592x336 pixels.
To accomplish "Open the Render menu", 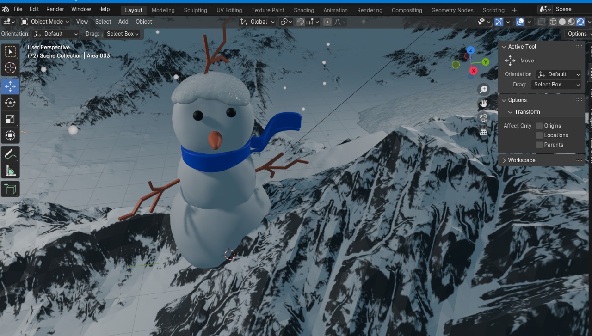I will 55,9.
